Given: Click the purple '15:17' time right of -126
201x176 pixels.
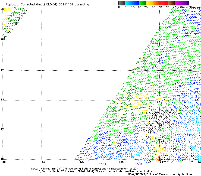Looking at the screenshot, I should click(139, 164).
